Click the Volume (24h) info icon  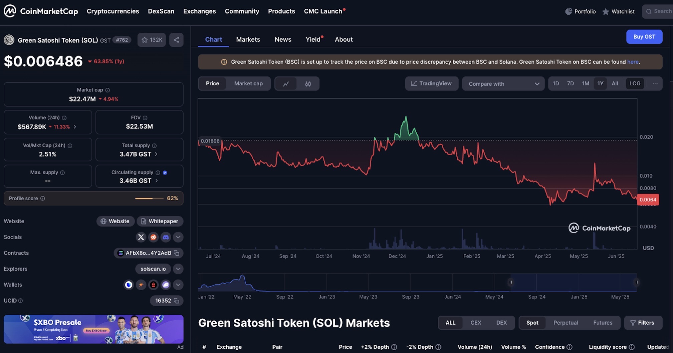pos(64,118)
